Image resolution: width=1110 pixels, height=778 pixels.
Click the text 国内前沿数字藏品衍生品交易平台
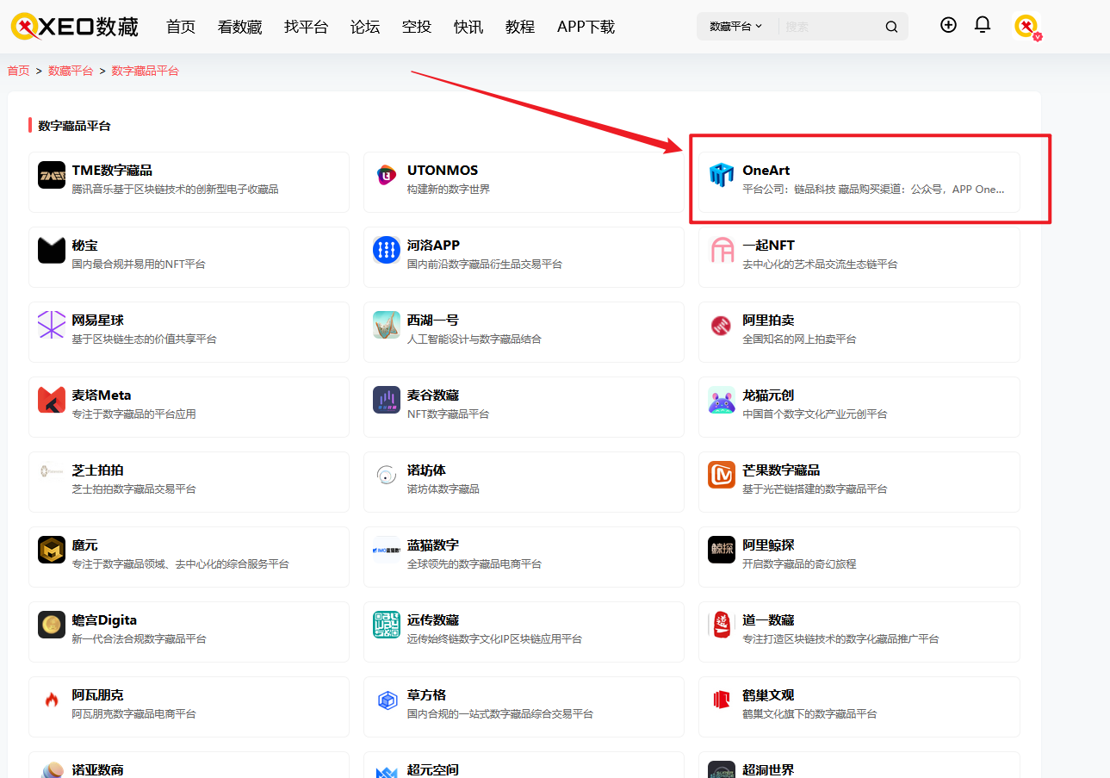(x=484, y=264)
